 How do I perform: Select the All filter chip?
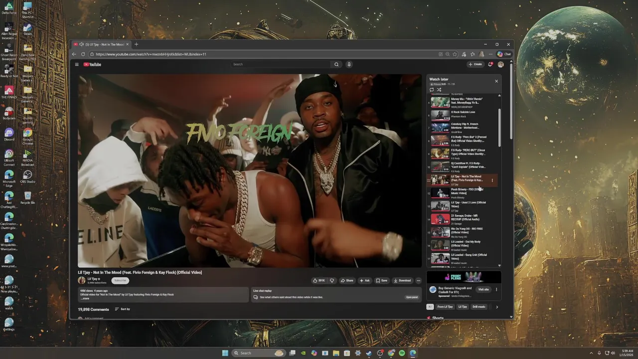(430, 307)
